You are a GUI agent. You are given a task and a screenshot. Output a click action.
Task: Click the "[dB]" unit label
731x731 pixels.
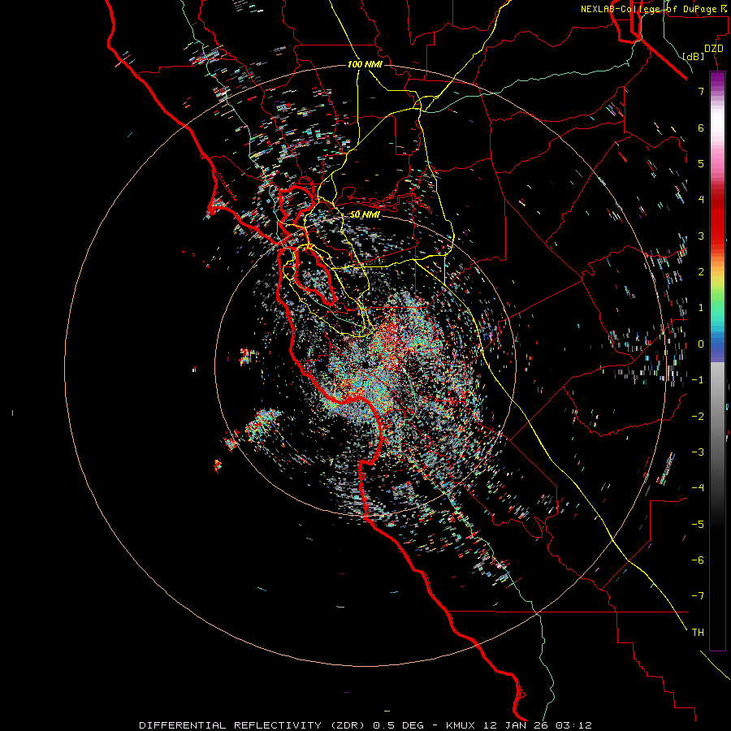[x=694, y=56]
